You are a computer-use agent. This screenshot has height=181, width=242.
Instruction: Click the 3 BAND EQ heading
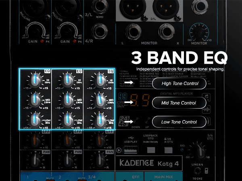[179, 58]
